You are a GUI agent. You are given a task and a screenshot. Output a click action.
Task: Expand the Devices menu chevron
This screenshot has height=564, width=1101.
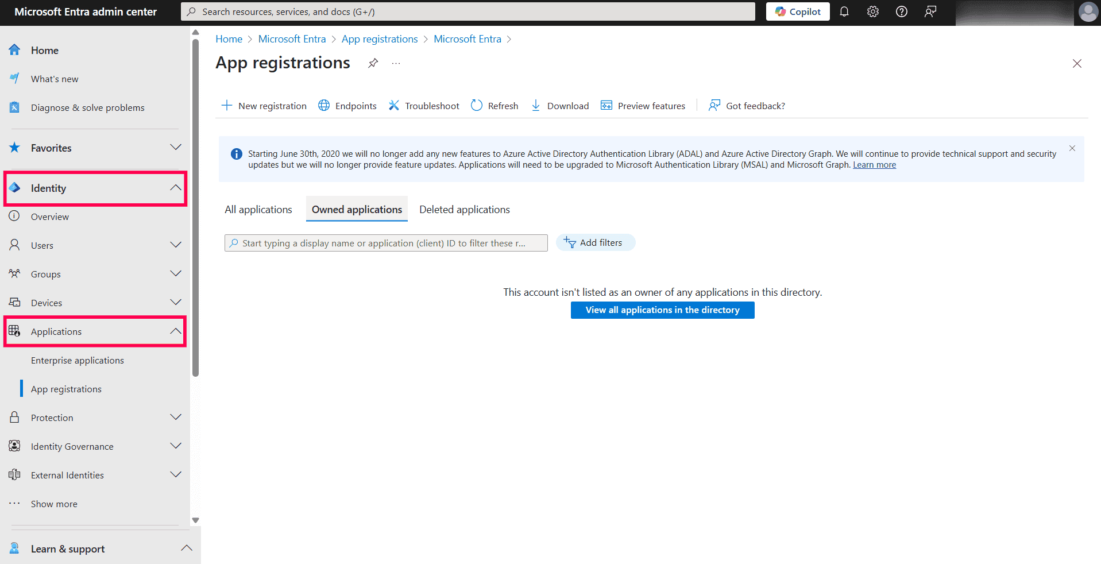pos(176,303)
